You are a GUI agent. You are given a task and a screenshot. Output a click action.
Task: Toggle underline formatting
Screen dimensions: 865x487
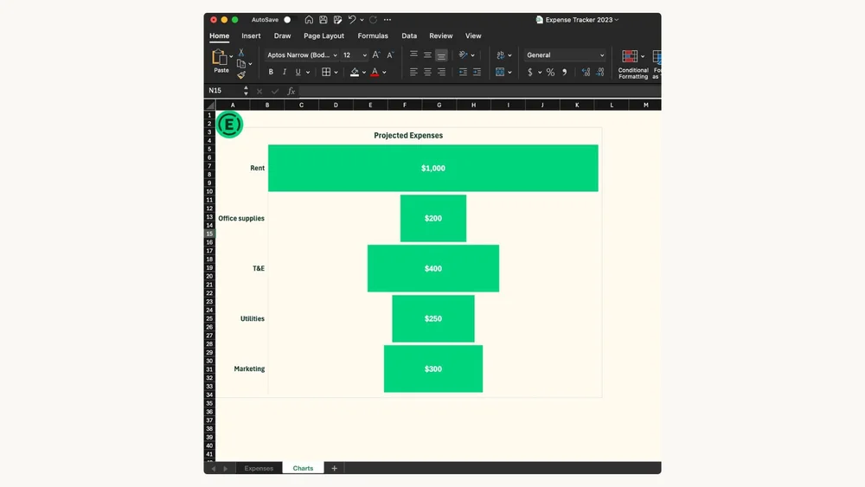click(298, 73)
